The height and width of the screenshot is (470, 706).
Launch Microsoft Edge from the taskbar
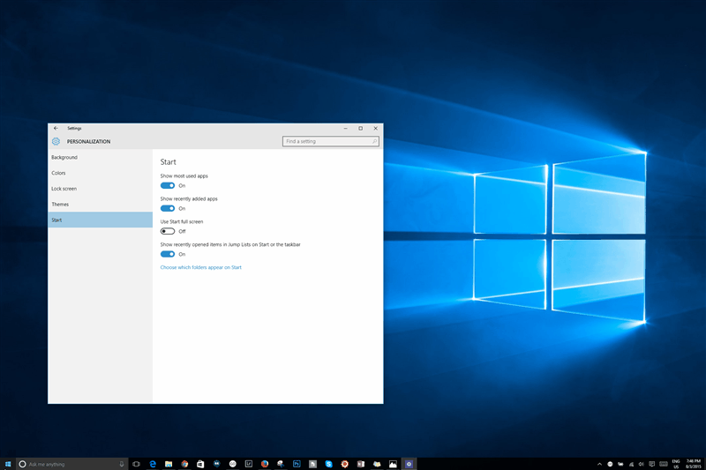(x=153, y=464)
